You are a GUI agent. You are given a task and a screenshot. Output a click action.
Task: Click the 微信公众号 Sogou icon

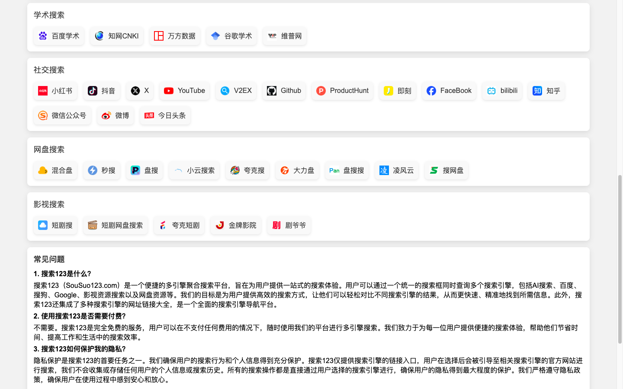pyautogui.click(x=43, y=115)
